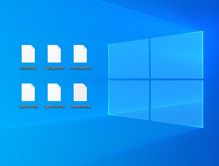Click the 5.pptx.vook file icon
The height and width of the screenshot is (166, 219).
[54, 92]
